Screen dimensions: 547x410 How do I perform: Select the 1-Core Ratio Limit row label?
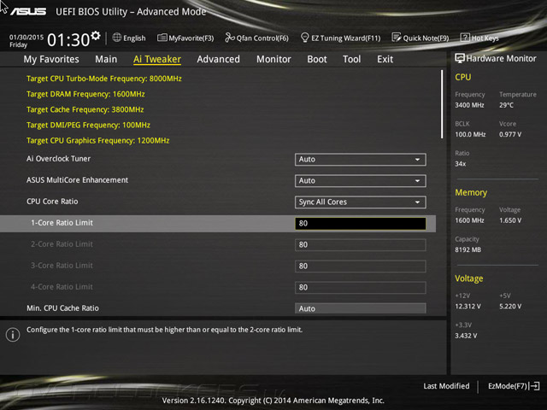click(x=62, y=222)
